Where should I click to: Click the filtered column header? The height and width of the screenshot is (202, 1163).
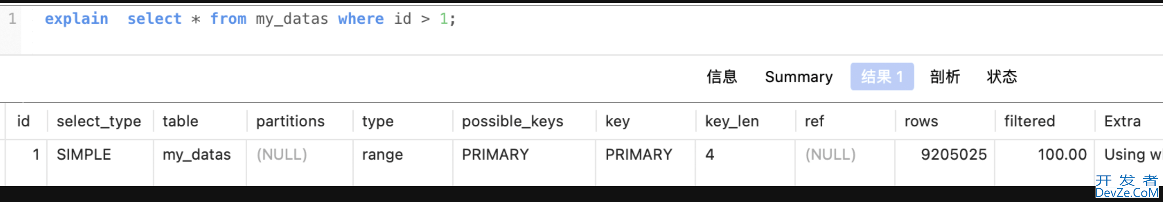(x=1029, y=121)
